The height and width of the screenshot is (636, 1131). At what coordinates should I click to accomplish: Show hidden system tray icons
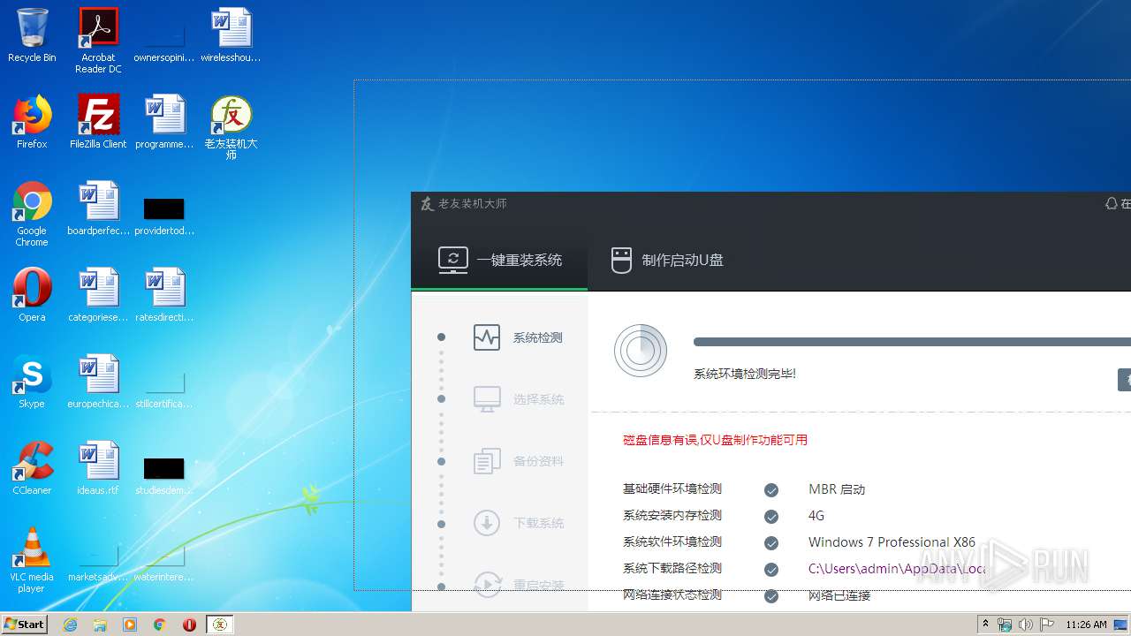(985, 625)
